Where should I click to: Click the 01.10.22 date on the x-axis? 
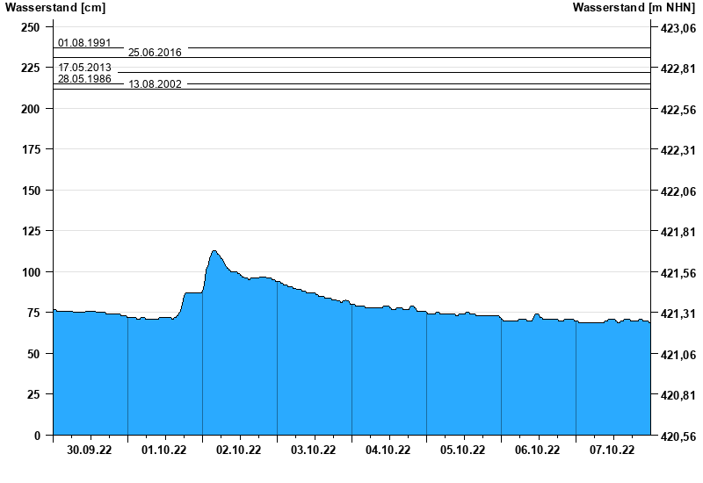click(x=164, y=451)
